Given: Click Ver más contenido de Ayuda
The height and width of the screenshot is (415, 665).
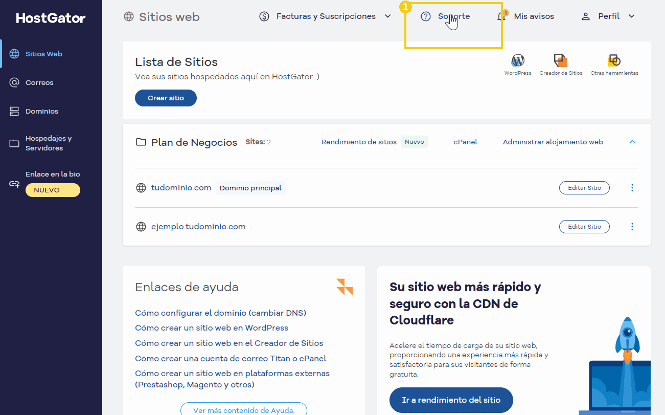Looking at the screenshot, I should pos(244,410).
